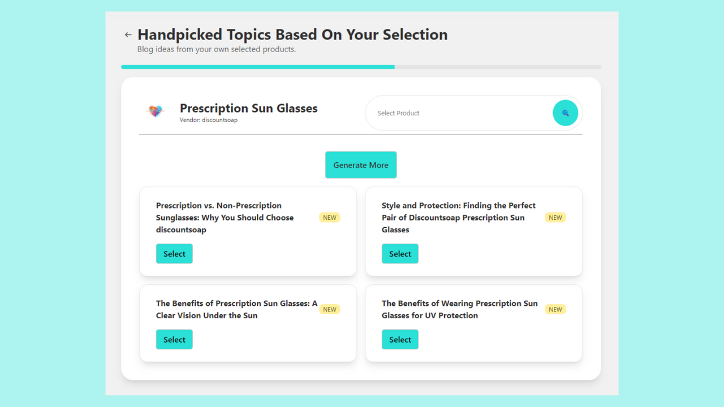Select the Clear Vision Under the Sun topic
The height and width of the screenshot is (407, 724).
(x=174, y=339)
